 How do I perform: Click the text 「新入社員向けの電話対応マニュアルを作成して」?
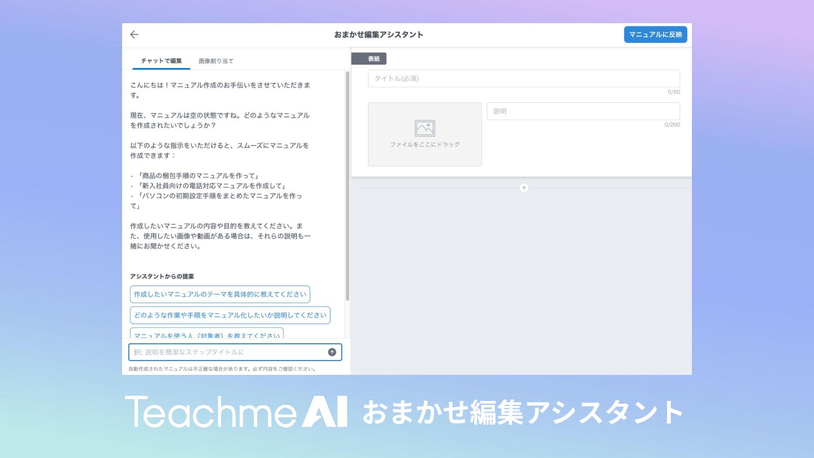211,186
